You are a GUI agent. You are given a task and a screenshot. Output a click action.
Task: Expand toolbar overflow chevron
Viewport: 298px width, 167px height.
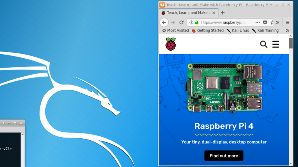click(x=278, y=22)
